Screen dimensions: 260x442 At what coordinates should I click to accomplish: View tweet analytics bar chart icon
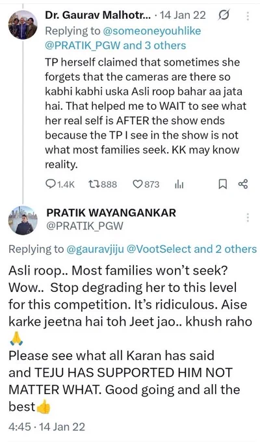click(179, 185)
